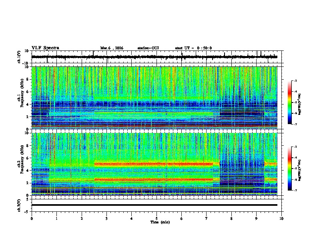
Task: Click the "ch.1(V)" waveform axis label
Action: pyautogui.click(x=19, y=57)
